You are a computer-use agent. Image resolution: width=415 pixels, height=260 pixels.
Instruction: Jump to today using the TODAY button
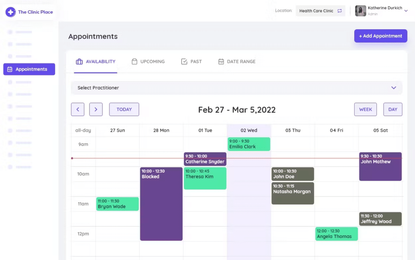click(124, 109)
